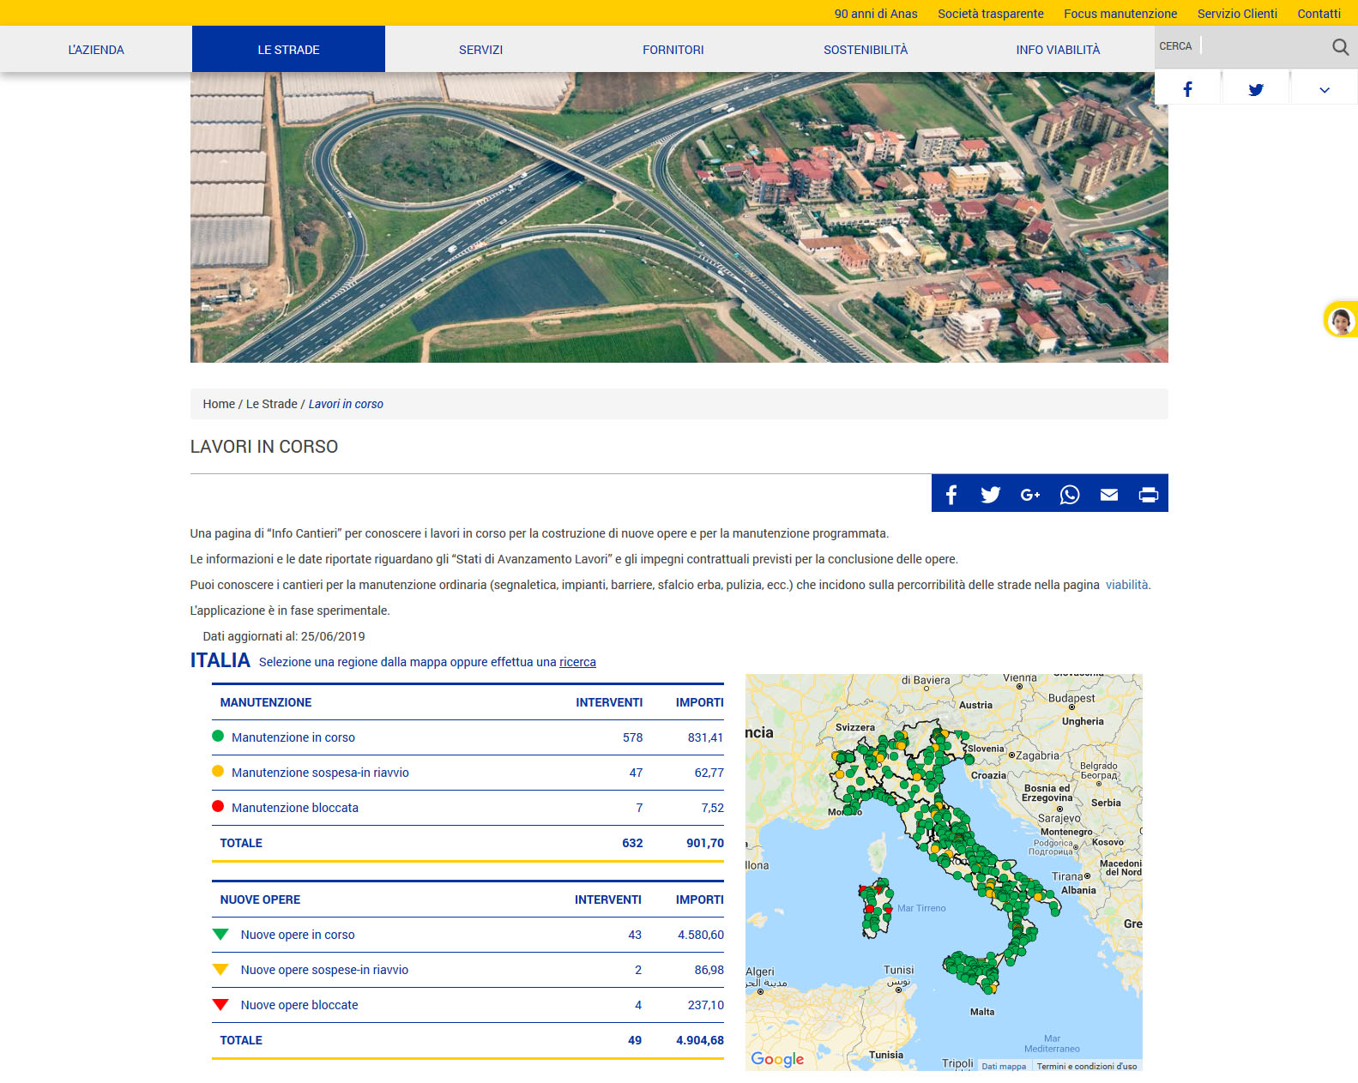Click nuove opere importi 4.580,60

click(701, 935)
